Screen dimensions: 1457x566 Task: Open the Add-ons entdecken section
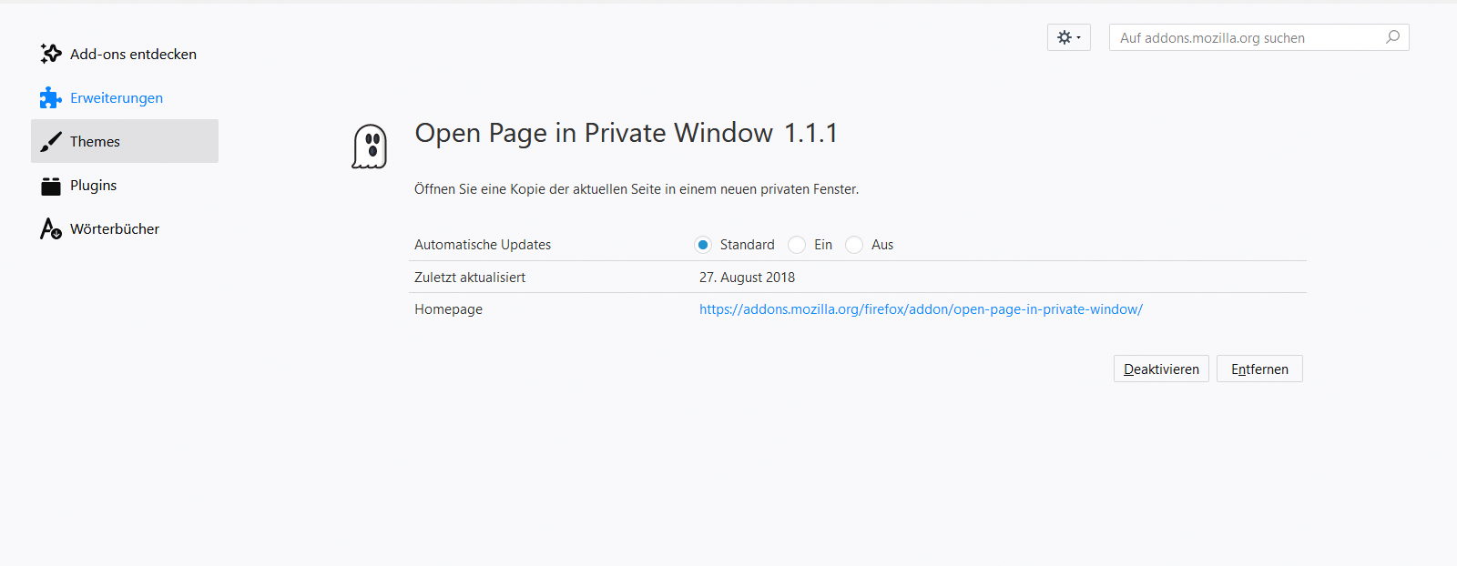point(133,55)
